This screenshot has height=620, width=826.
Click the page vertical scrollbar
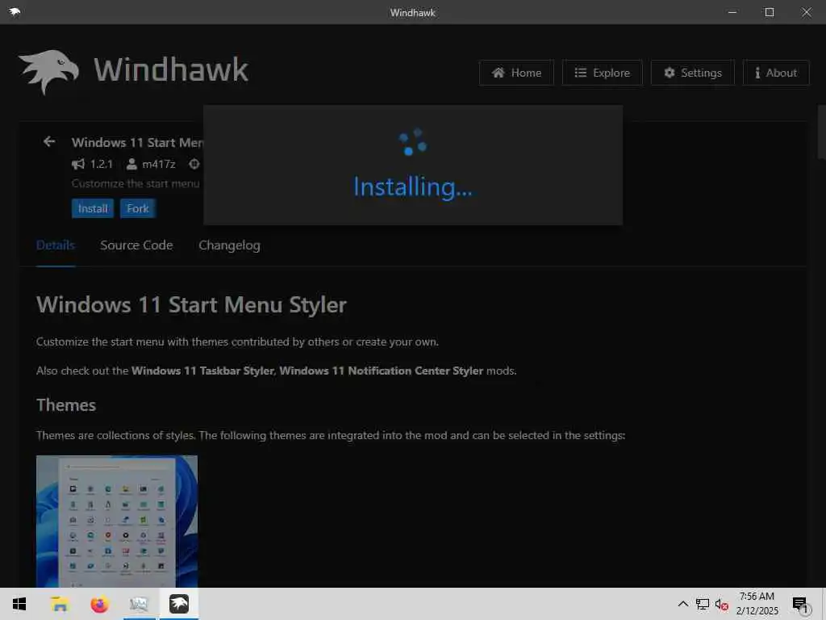pyautogui.click(x=821, y=132)
